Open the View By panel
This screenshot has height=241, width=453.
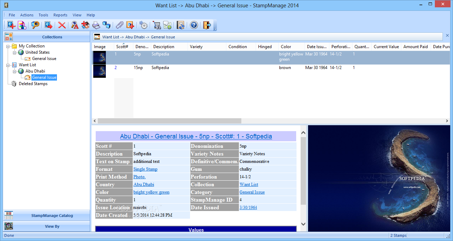point(47,226)
